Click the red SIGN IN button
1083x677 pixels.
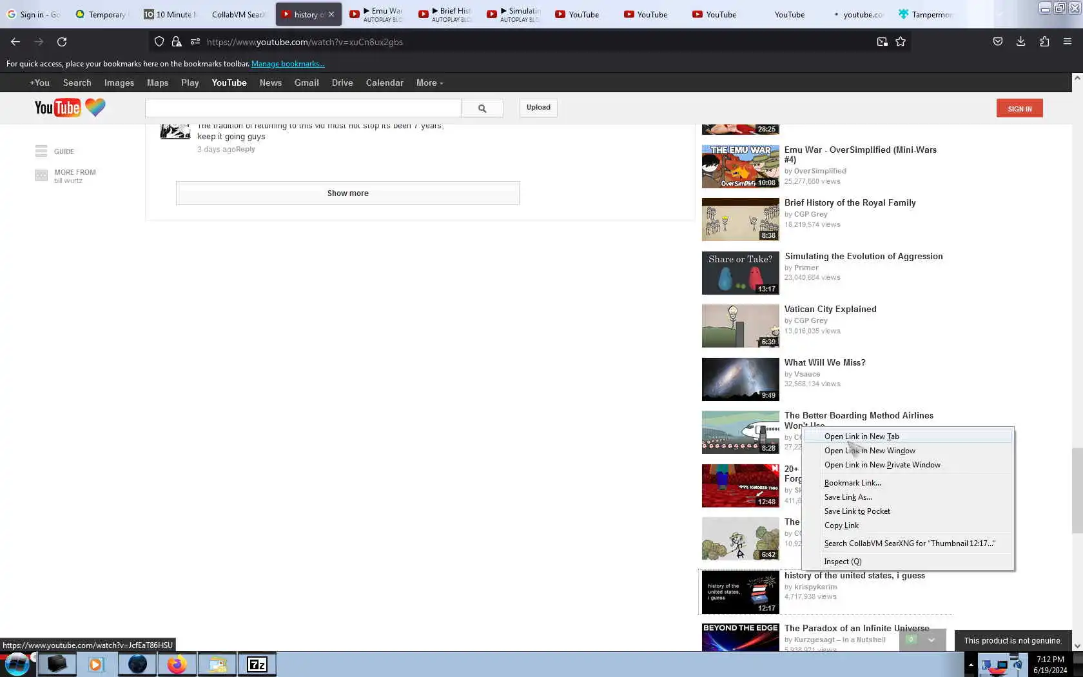click(1019, 108)
